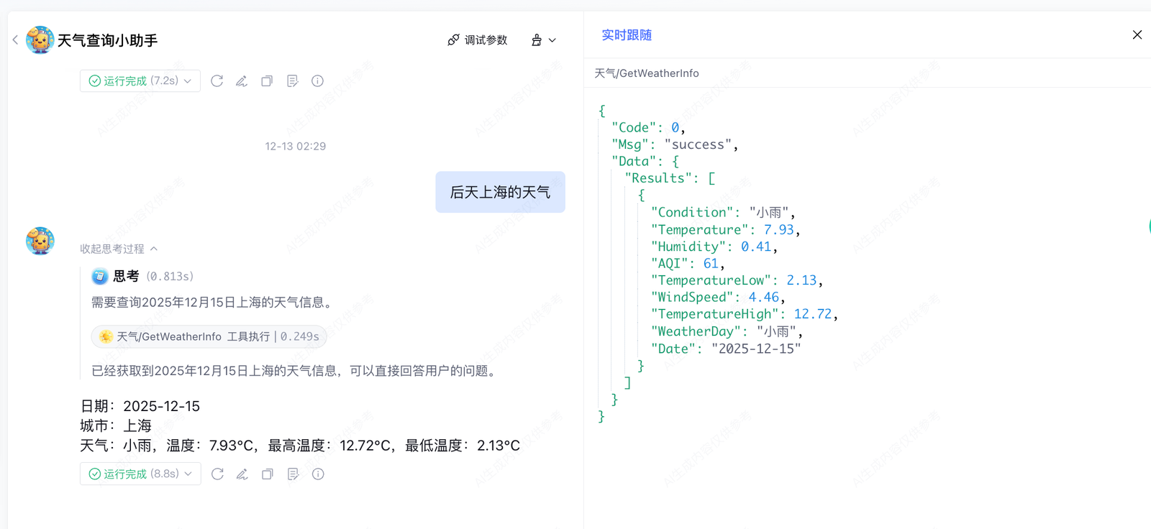Click the info icon in the 8.8s row
Viewport: 1151px width, 529px height.
318,474
